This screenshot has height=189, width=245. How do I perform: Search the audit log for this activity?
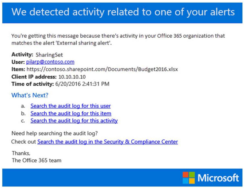74,120
